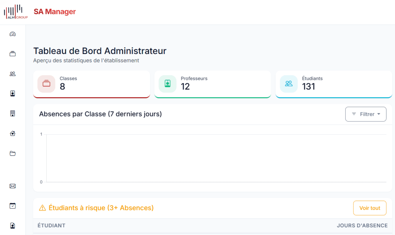Open the classes stack icon in sidebar
395x235 pixels.
point(13,54)
